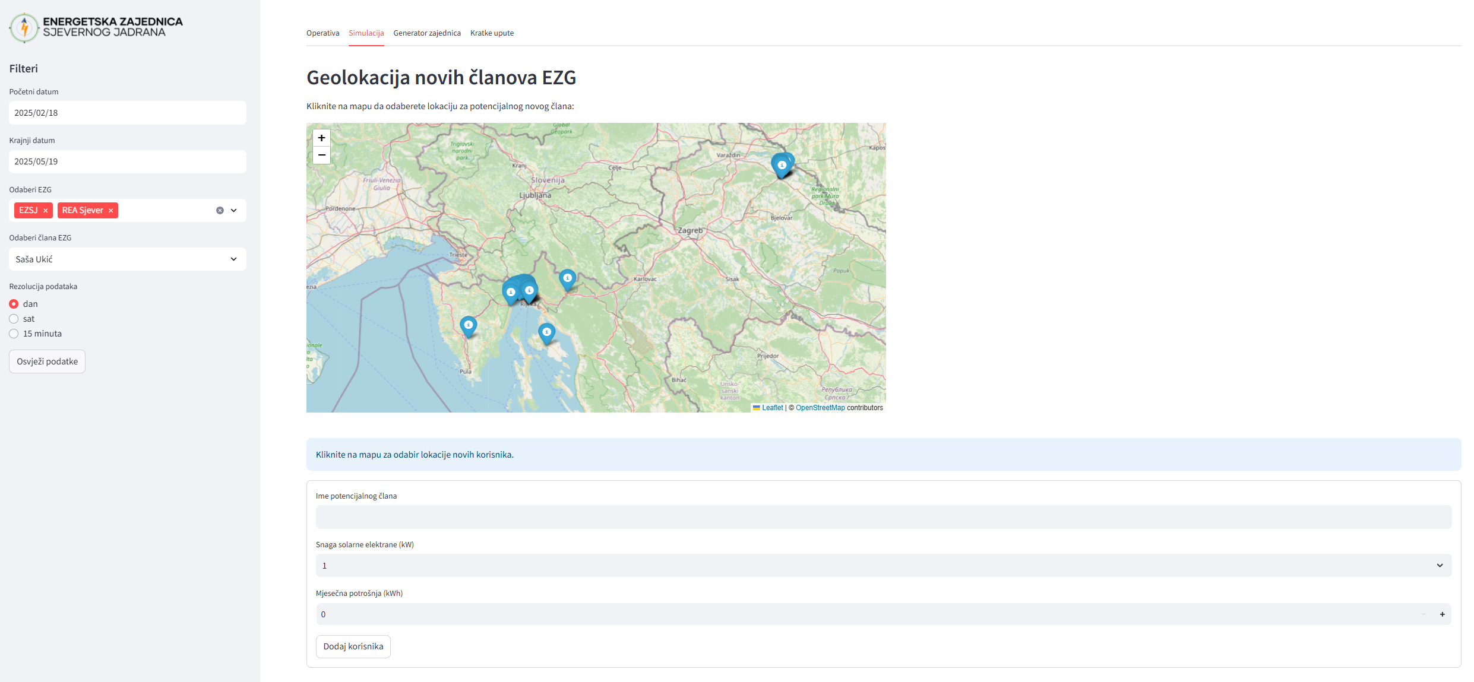Click the map marker near Varaždin
Viewport: 1474px width, 682px height.
(782, 166)
